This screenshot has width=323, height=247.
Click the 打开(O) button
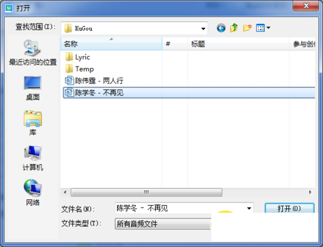[289, 208]
